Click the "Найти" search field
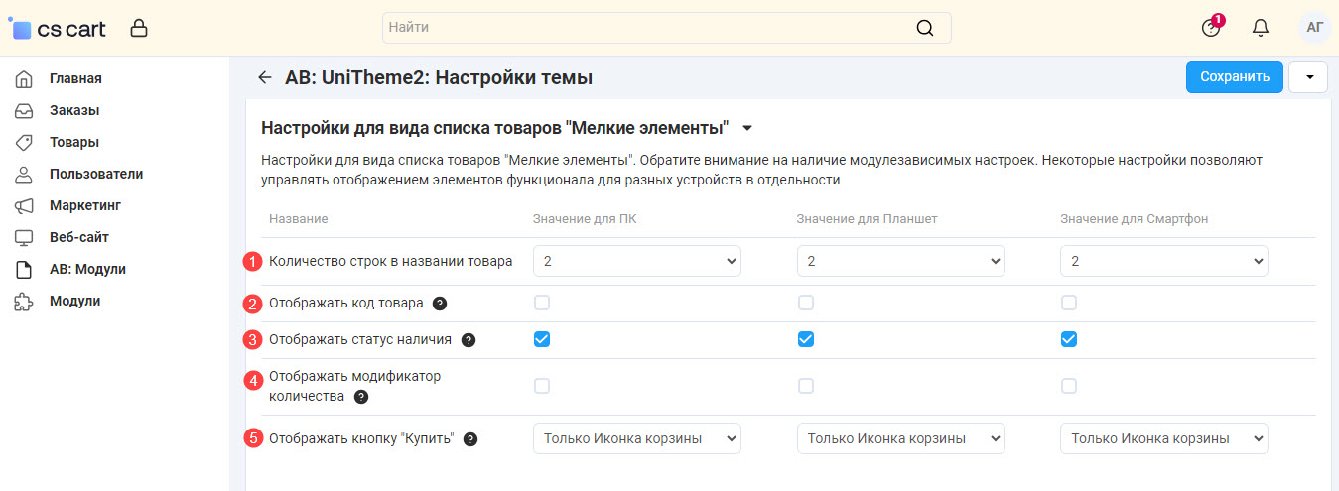The image size is (1339, 491). [645, 28]
